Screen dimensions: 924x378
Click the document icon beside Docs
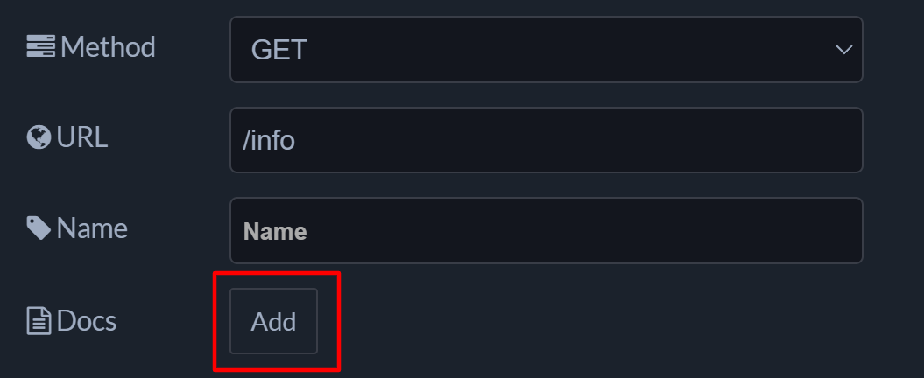pos(39,321)
